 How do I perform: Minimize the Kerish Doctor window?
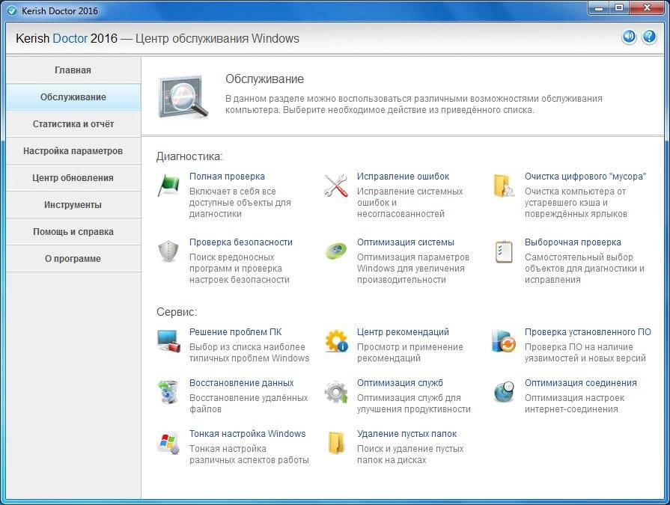[599, 8]
